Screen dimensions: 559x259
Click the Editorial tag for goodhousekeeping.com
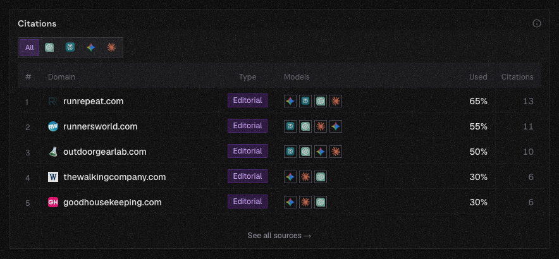pyautogui.click(x=247, y=202)
